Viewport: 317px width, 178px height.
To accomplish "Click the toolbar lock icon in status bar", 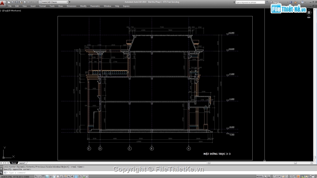I will (x=295, y=177).
